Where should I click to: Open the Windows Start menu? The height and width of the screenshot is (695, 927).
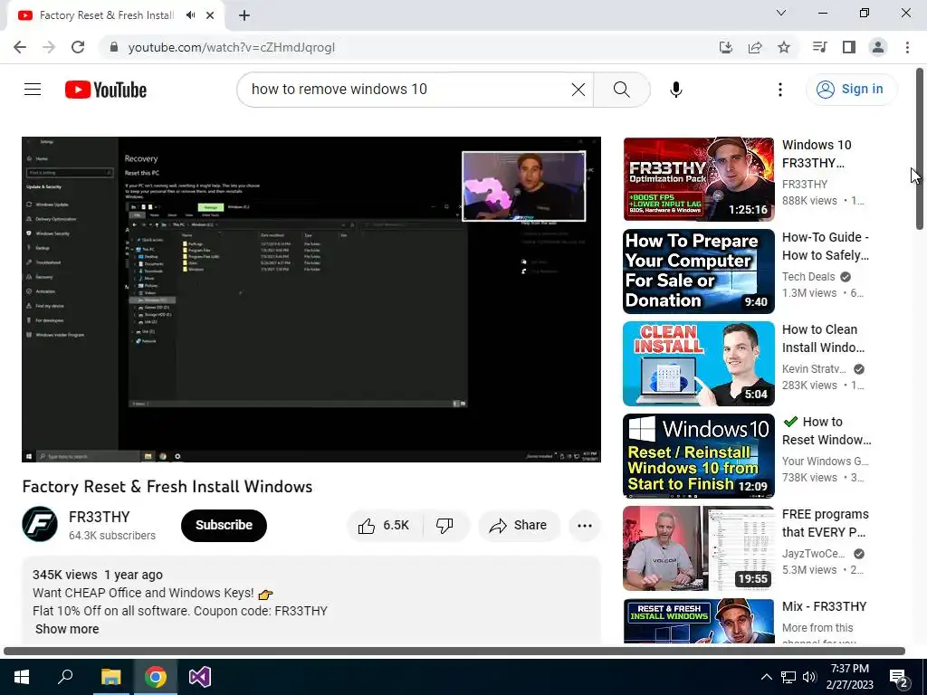click(22, 677)
